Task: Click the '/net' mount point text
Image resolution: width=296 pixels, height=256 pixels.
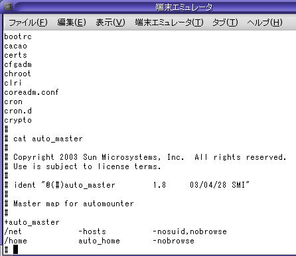Action: 13,231
